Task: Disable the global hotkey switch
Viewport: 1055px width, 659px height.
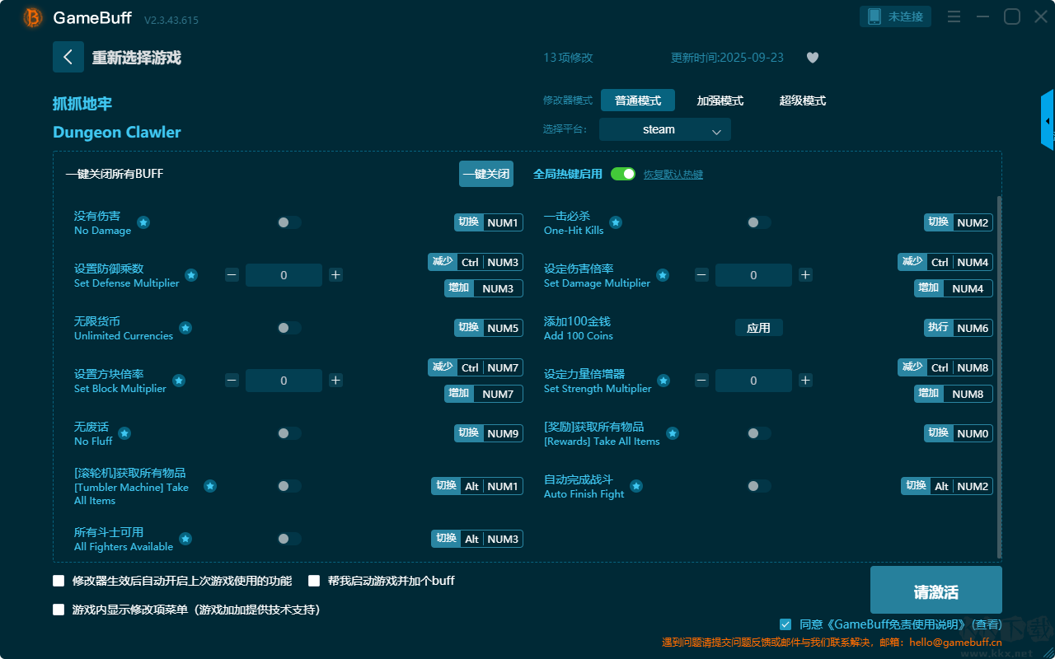Action: pyautogui.click(x=623, y=174)
